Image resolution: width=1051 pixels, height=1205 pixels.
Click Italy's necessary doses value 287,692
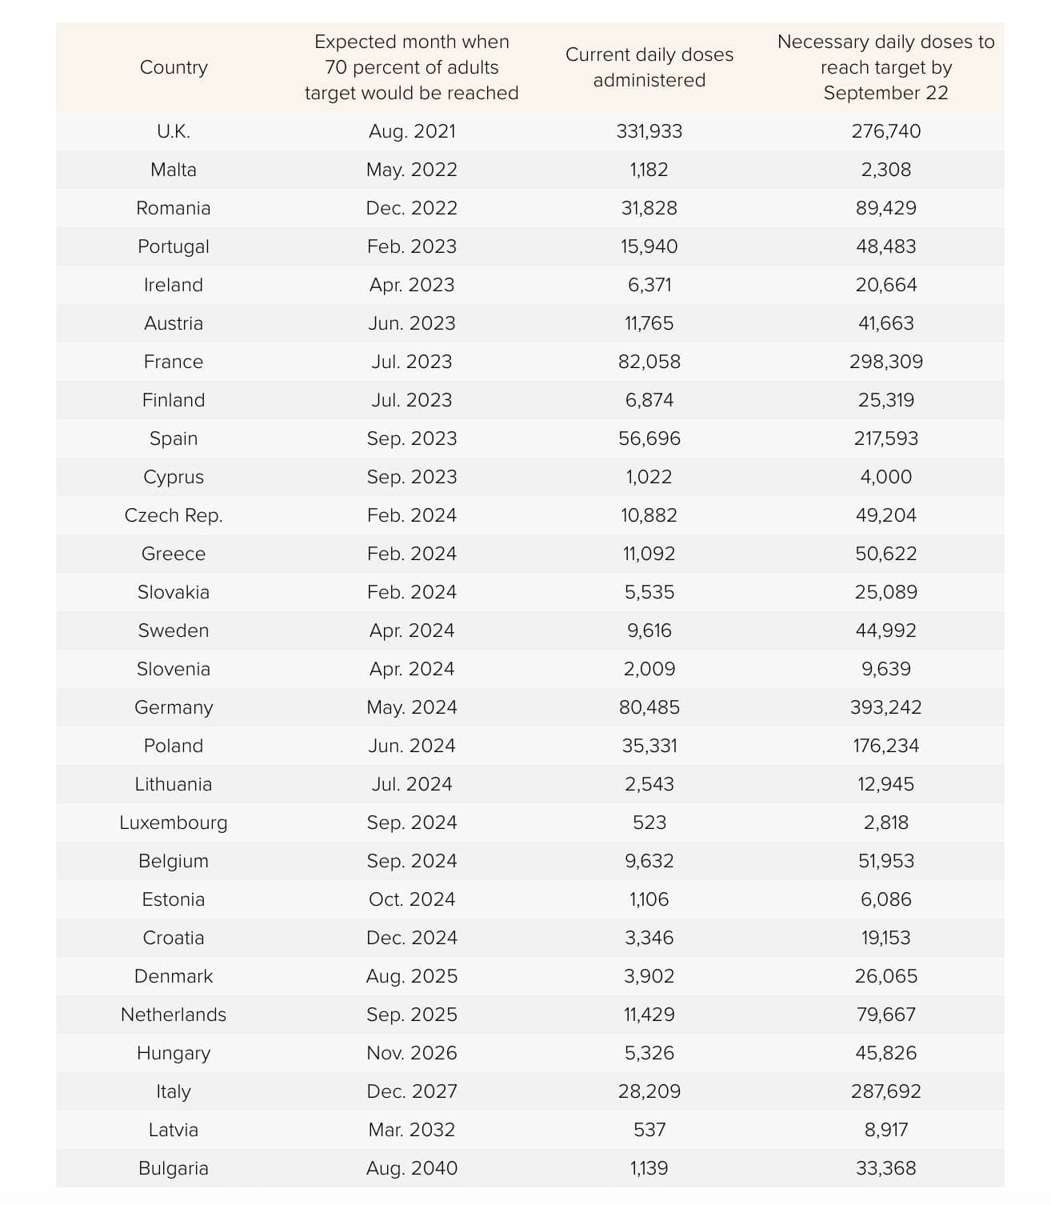point(885,1091)
